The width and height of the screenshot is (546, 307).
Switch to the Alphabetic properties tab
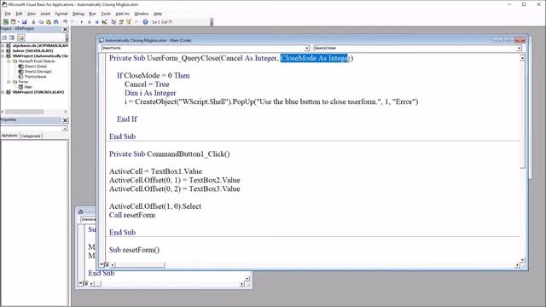tap(9, 136)
